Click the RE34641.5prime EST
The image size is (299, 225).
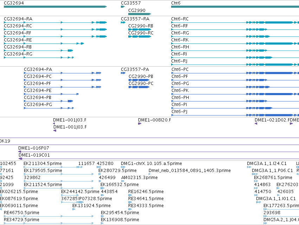130,202
